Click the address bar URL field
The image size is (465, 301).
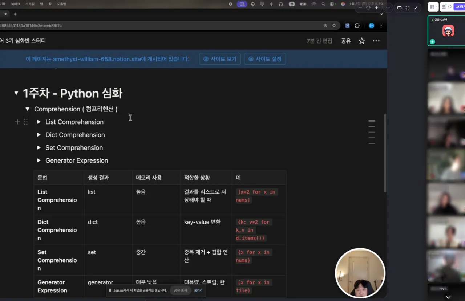[145, 25]
